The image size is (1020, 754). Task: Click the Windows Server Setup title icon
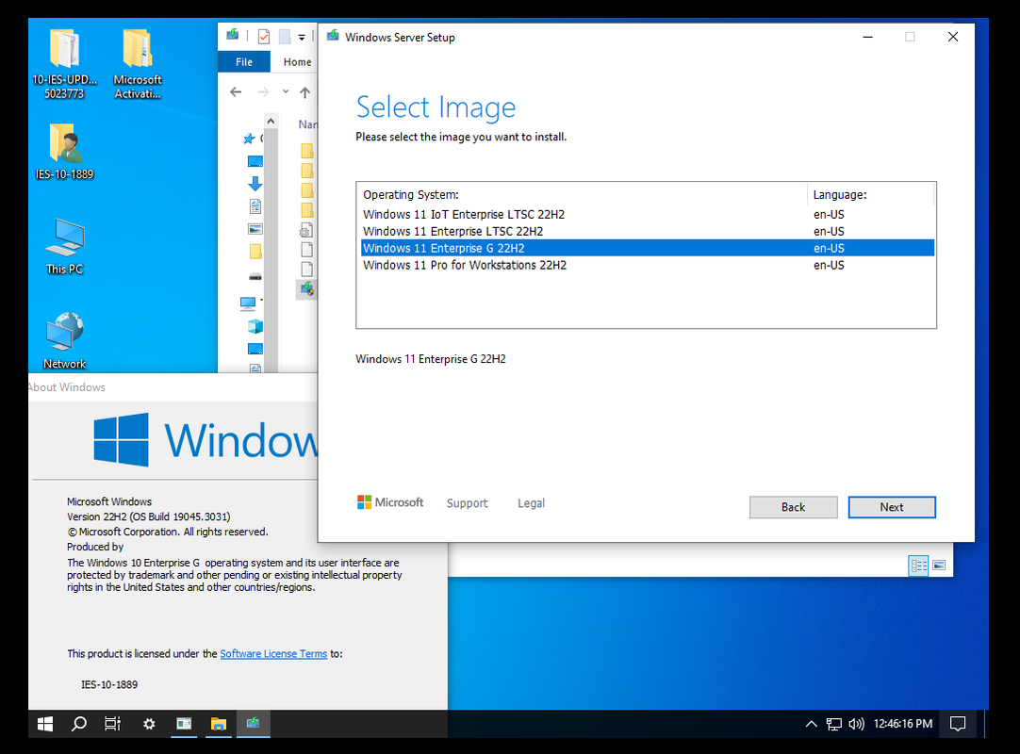(333, 36)
